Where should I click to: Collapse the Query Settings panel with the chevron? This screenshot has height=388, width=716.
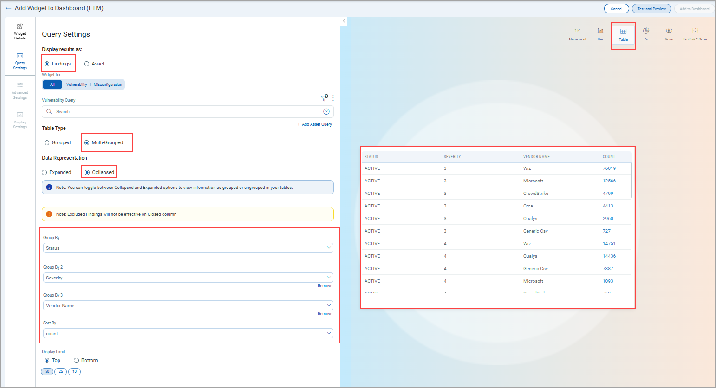(344, 21)
